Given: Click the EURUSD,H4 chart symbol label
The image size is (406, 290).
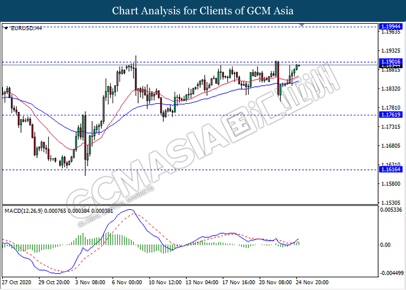Looking at the screenshot, I should 27,28.
